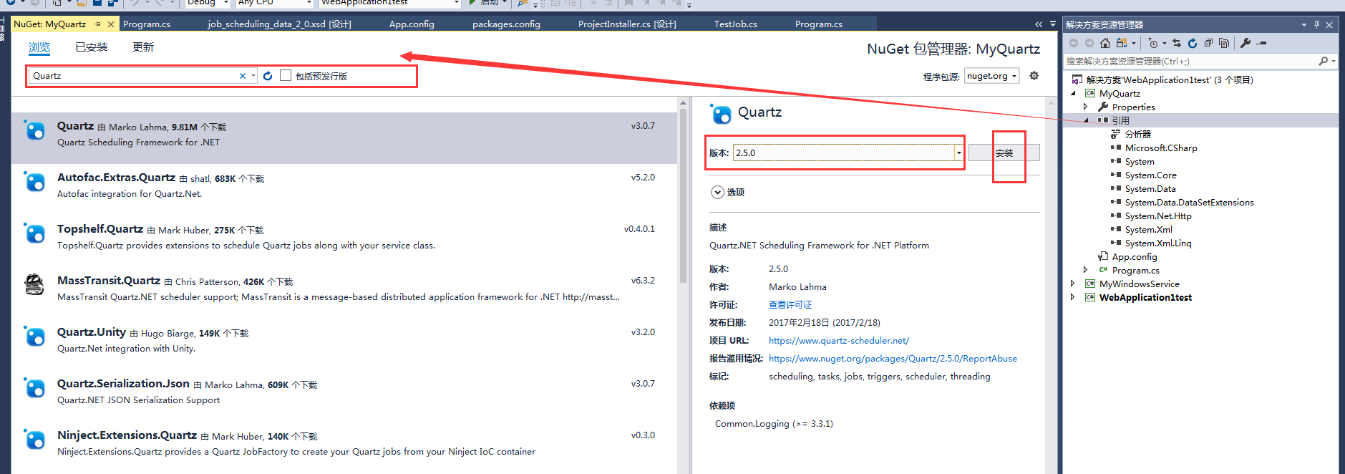Viewport: 1345px width, 474px height.
Task: Open the ProjectInstaller.cs designer tab
Action: pos(627,24)
